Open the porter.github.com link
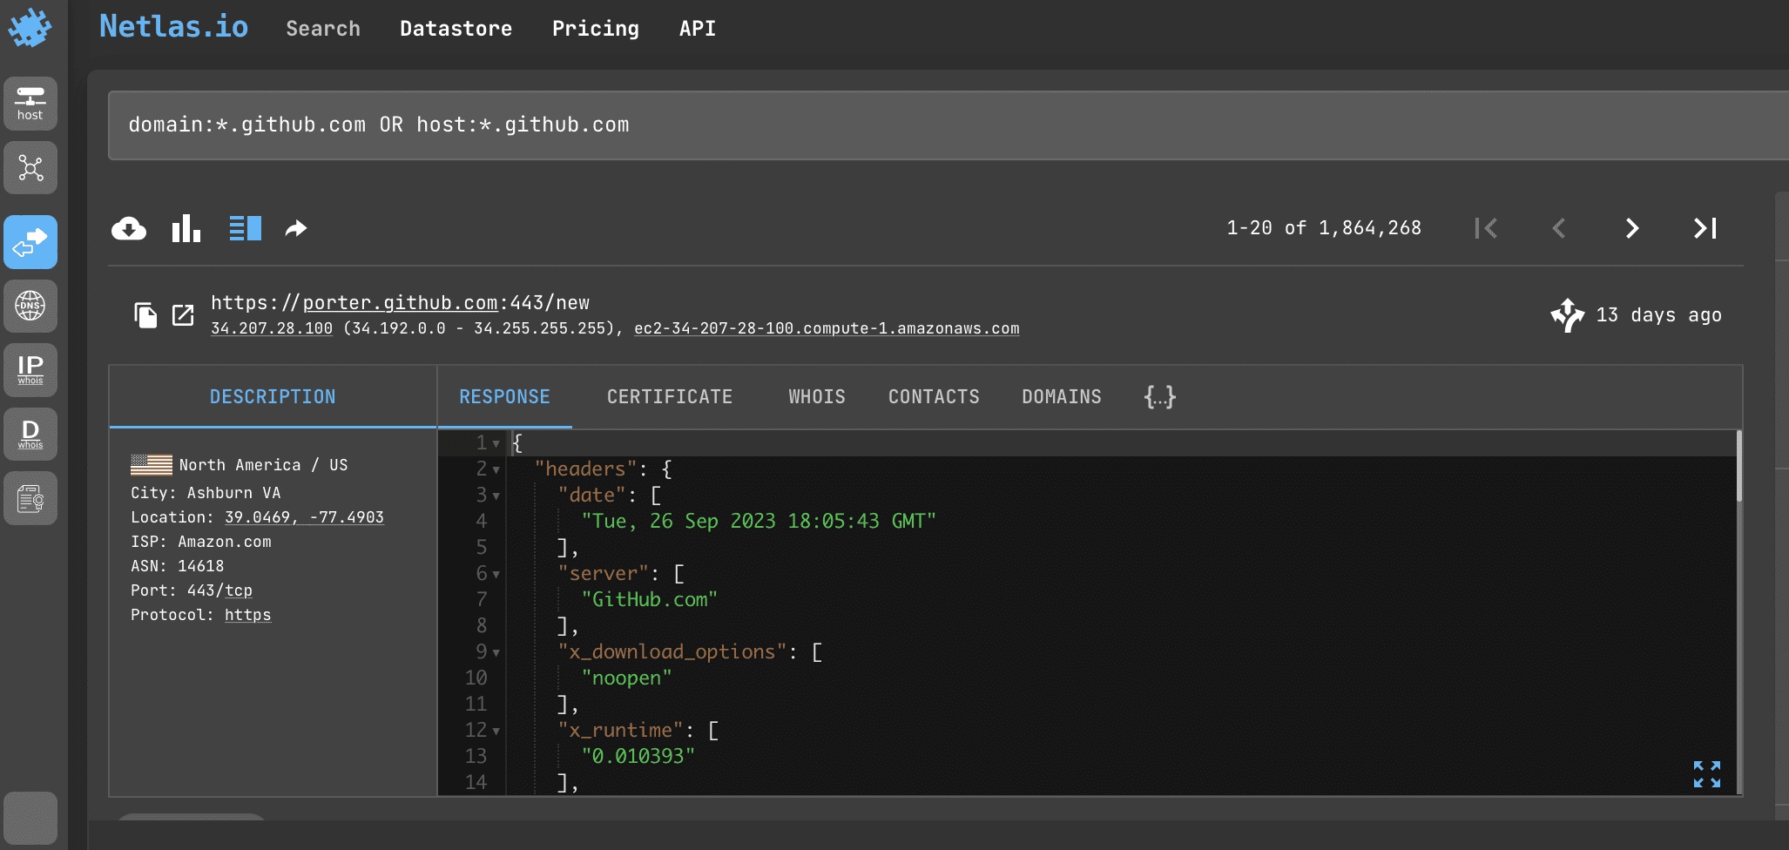 400,303
